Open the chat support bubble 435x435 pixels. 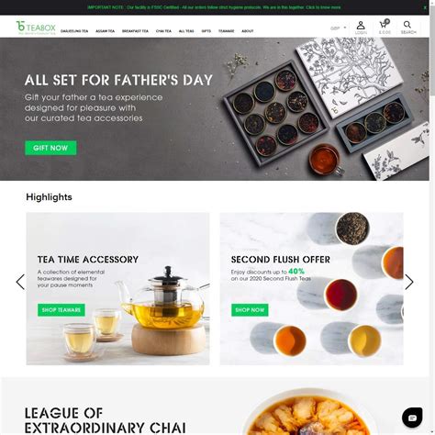pyautogui.click(x=412, y=418)
